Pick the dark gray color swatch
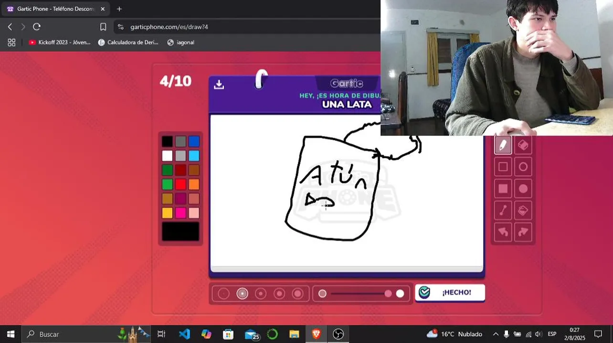Screen dimensions: 613x343 coord(180,141)
